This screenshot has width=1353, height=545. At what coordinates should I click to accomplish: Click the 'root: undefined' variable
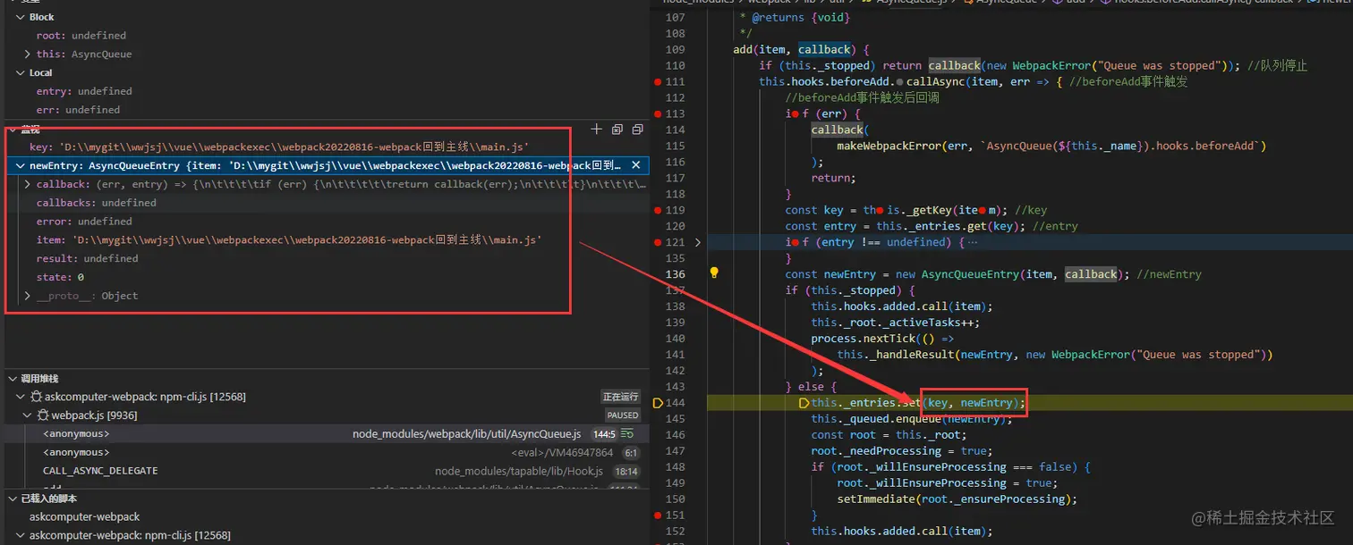point(81,36)
